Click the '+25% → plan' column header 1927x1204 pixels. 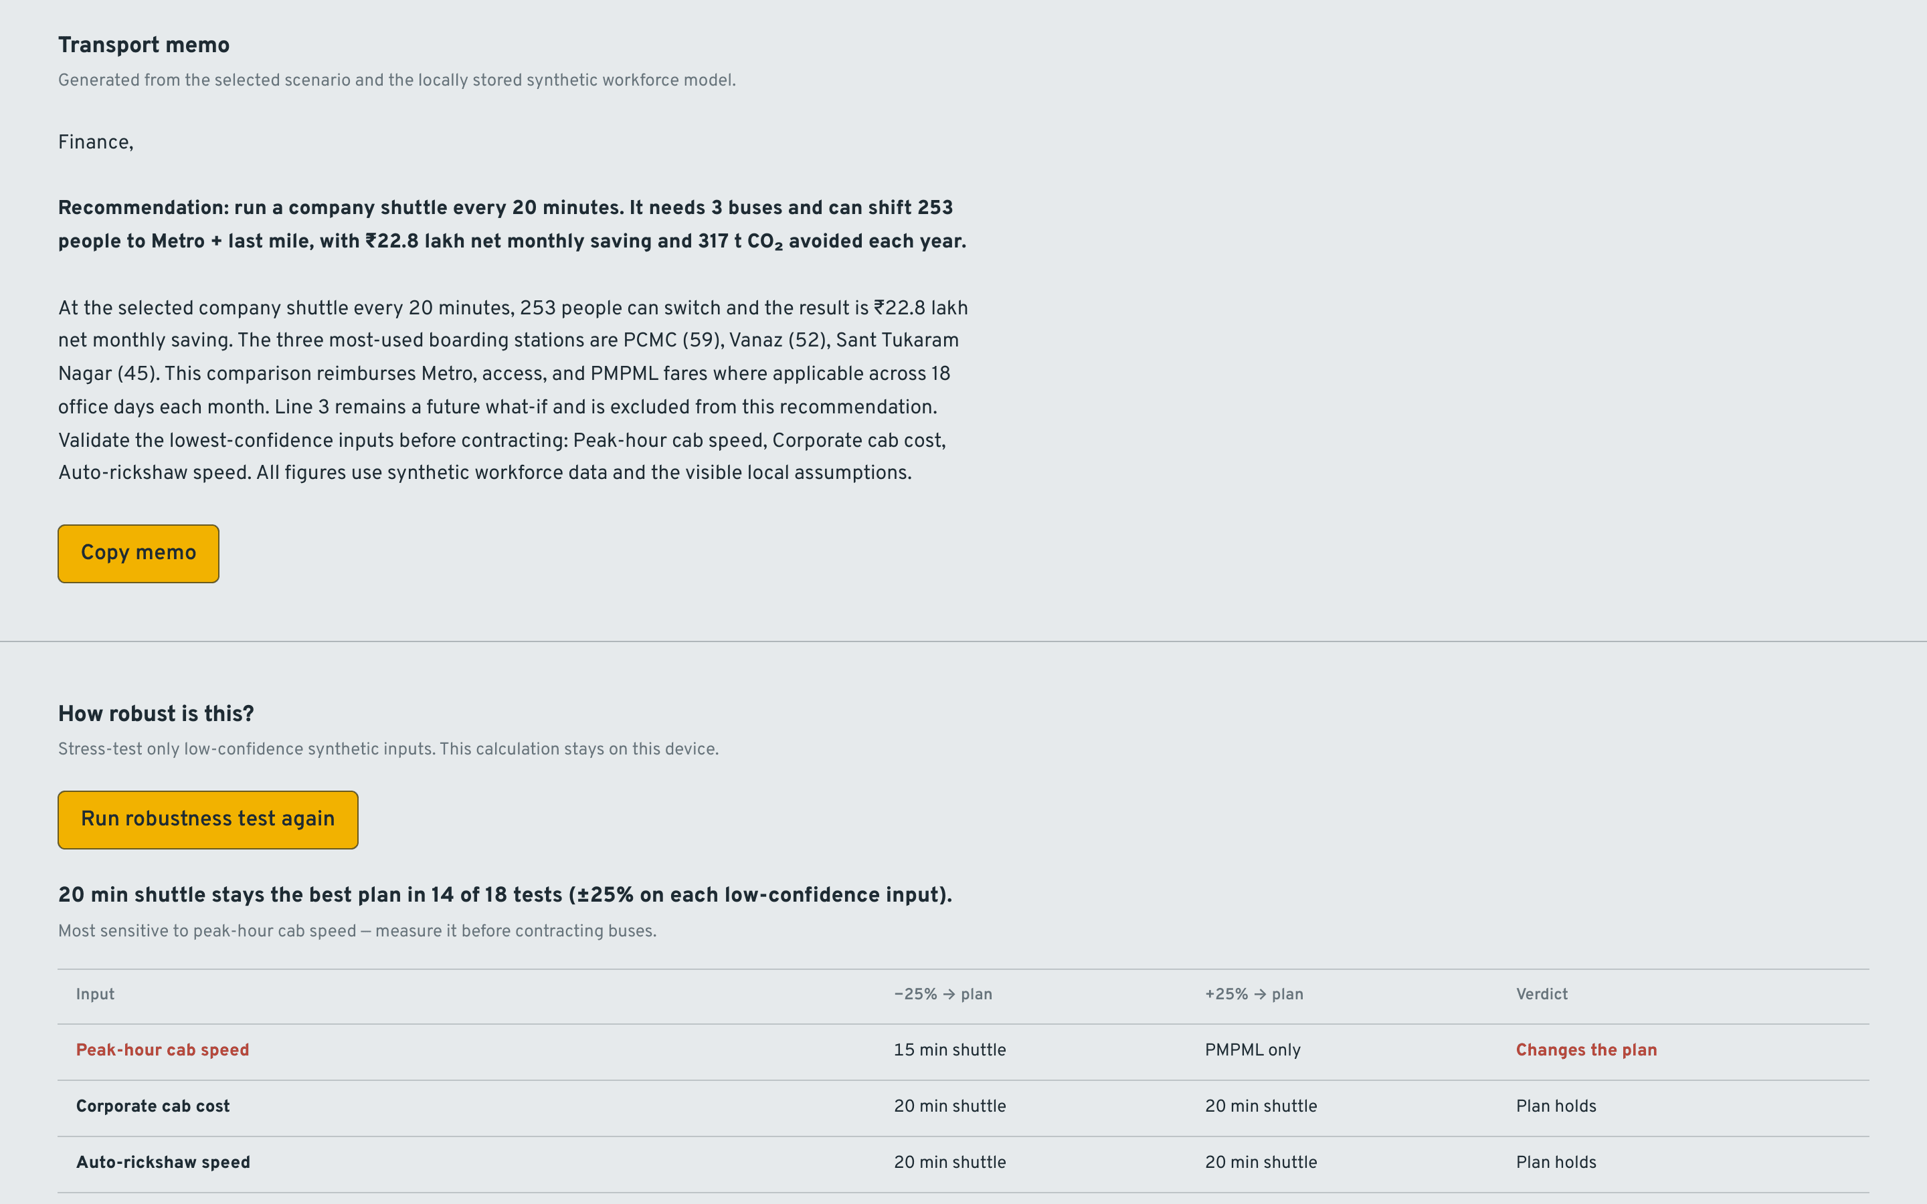[x=1254, y=995]
